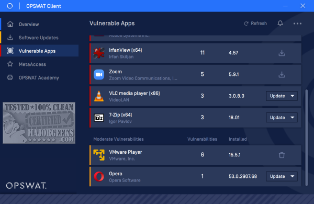Click the IrfanView download icon
The image size is (314, 204).
[x=282, y=53]
